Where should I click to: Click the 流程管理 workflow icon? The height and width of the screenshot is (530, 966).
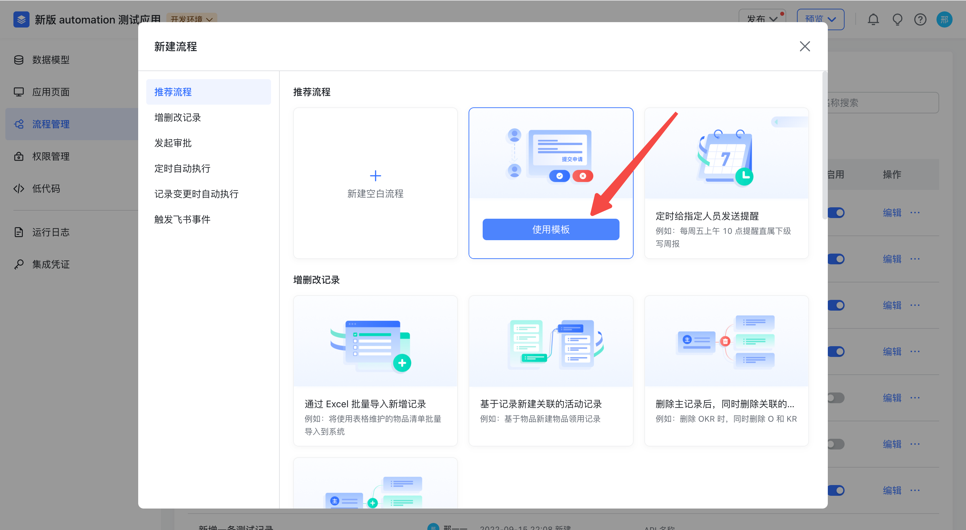point(19,124)
